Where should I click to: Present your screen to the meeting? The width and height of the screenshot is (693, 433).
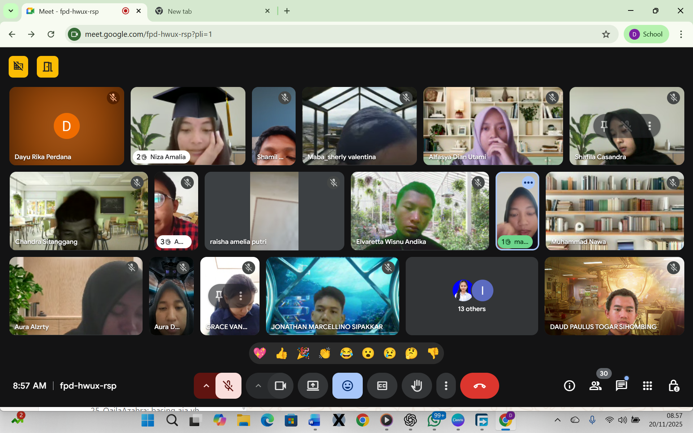point(313,386)
